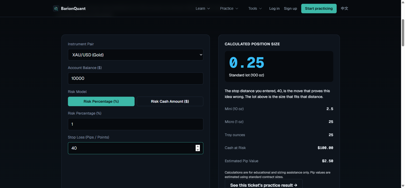Click the Risk Model label
The height and width of the screenshot is (188, 405).
pyautogui.click(x=77, y=92)
